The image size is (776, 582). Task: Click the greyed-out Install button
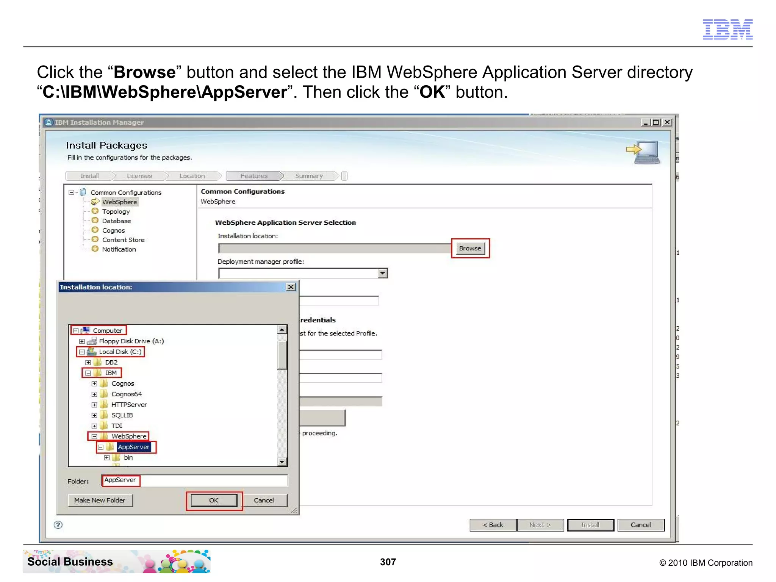[x=590, y=525]
